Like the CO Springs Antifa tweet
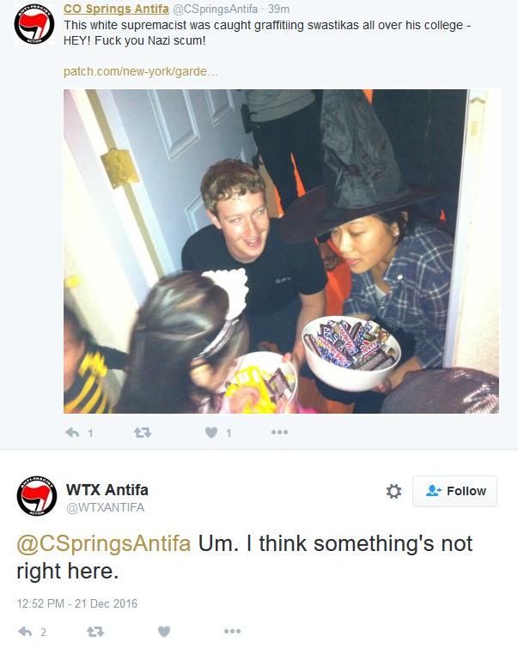 [x=211, y=433]
